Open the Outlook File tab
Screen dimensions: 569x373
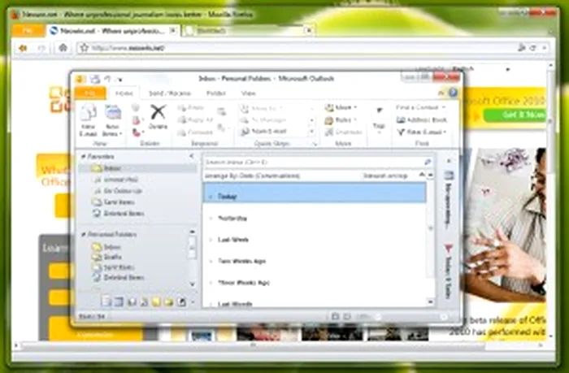point(90,93)
